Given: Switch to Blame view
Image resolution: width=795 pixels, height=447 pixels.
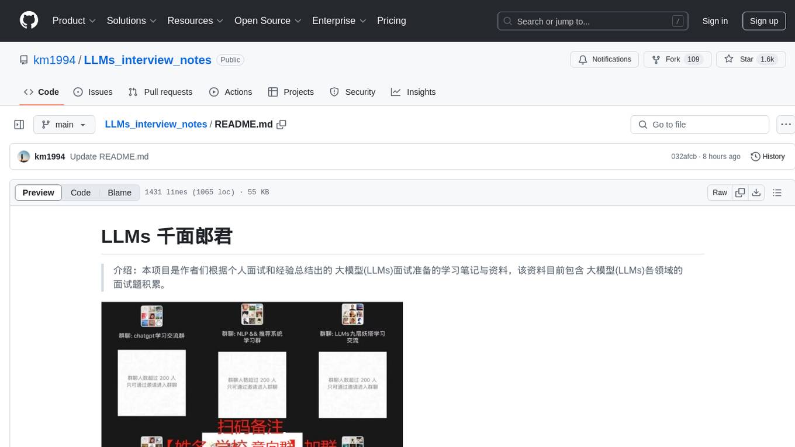Looking at the screenshot, I should tap(120, 192).
